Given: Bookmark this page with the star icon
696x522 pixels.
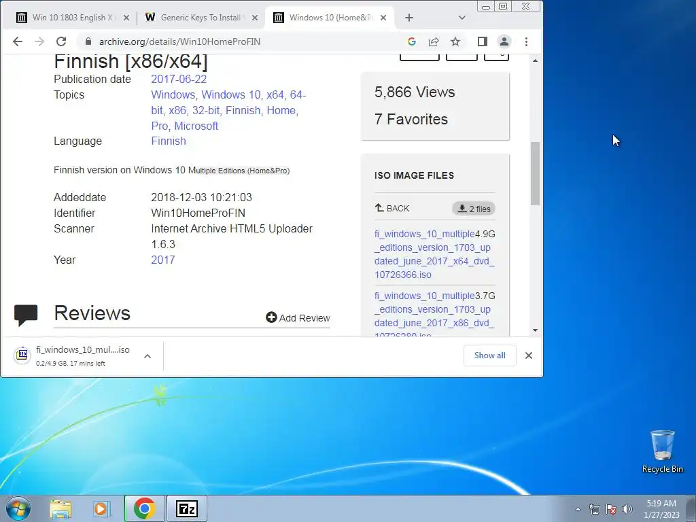Looking at the screenshot, I should coord(455,41).
